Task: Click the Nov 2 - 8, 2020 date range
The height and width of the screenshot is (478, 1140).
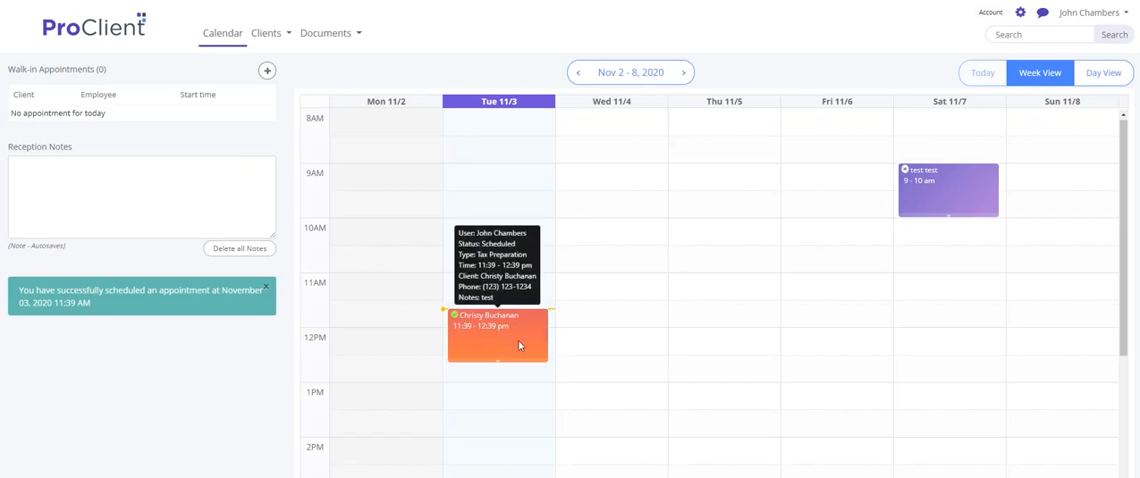Action: (x=630, y=72)
